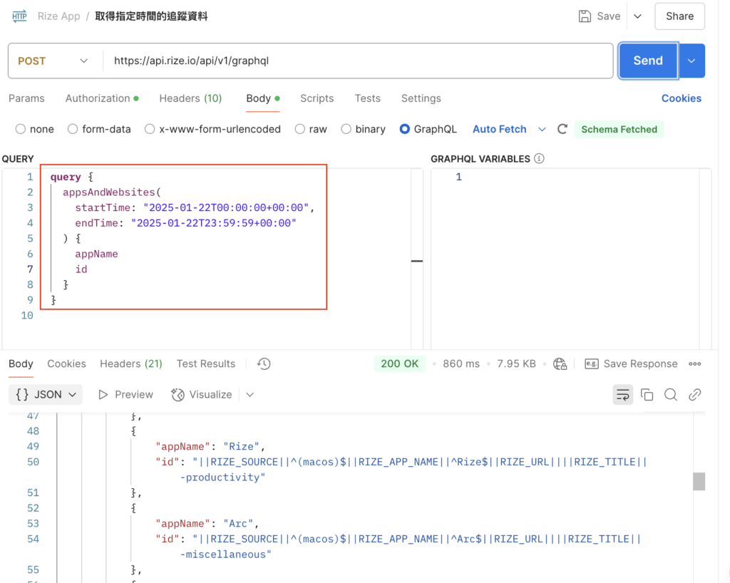Click the network globe lock icon
This screenshot has width=730, height=583.
tap(560, 364)
